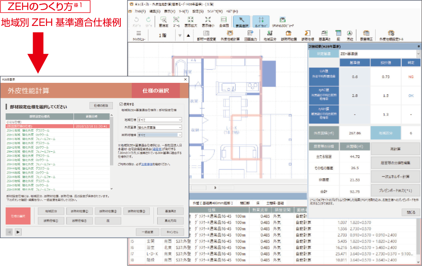The image size is (422, 266).
Task: Click the 建産協 hyperlink
Action: tap(156, 149)
